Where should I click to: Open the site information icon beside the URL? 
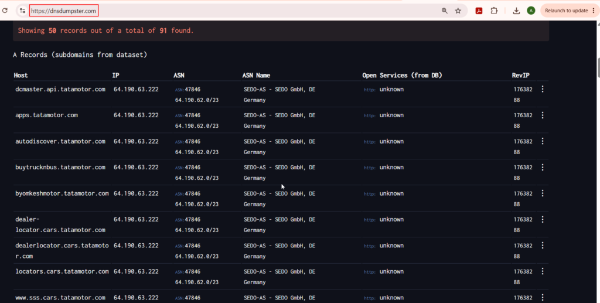click(x=23, y=11)
